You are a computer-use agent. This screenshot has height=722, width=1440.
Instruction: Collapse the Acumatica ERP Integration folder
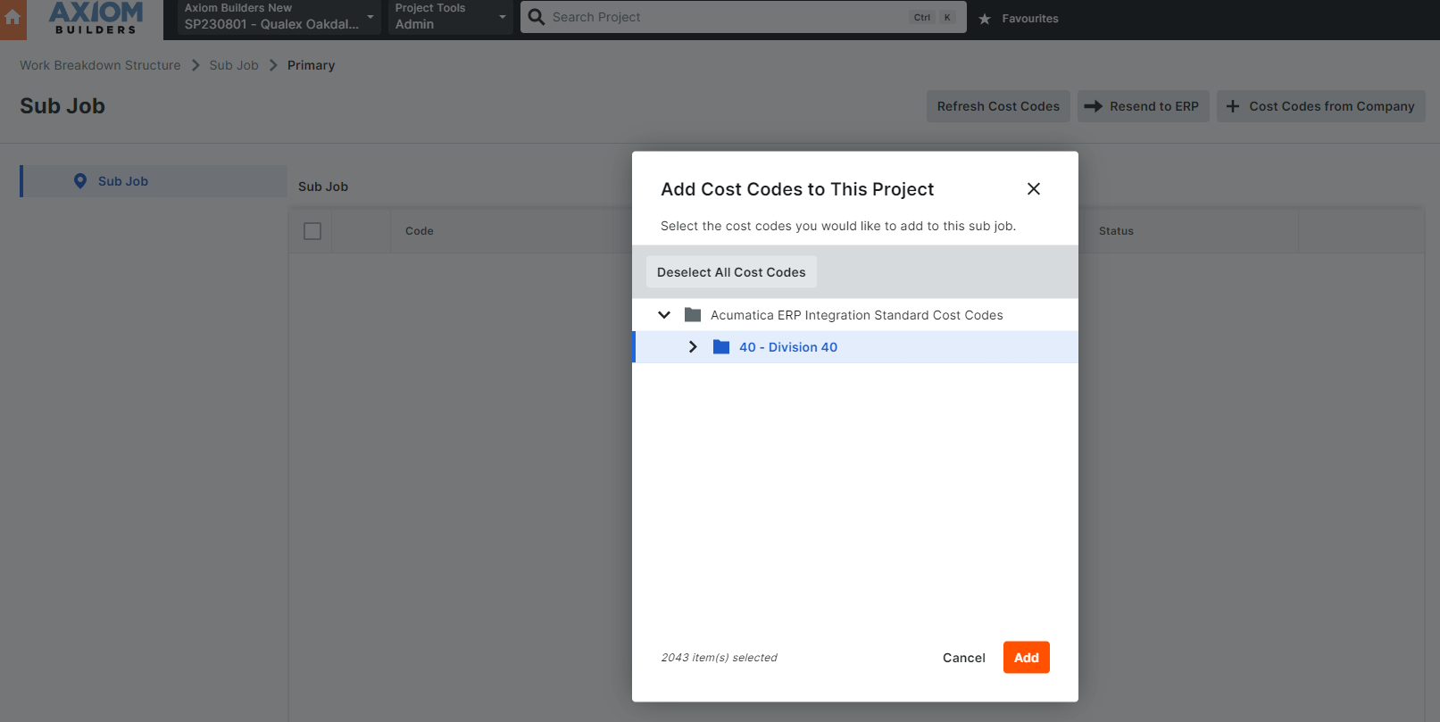tap(664, 315)
